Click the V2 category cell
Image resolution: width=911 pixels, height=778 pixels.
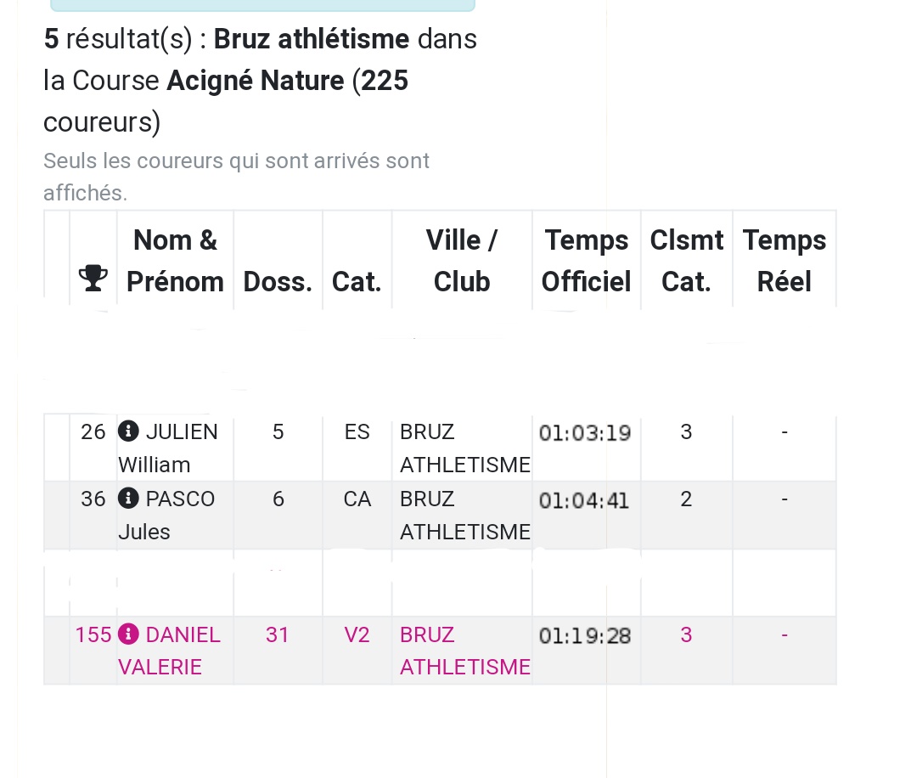pos(357,634)
